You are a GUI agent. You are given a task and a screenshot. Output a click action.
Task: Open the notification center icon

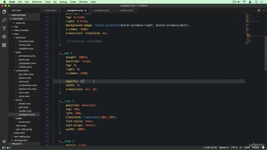[262, 2]
